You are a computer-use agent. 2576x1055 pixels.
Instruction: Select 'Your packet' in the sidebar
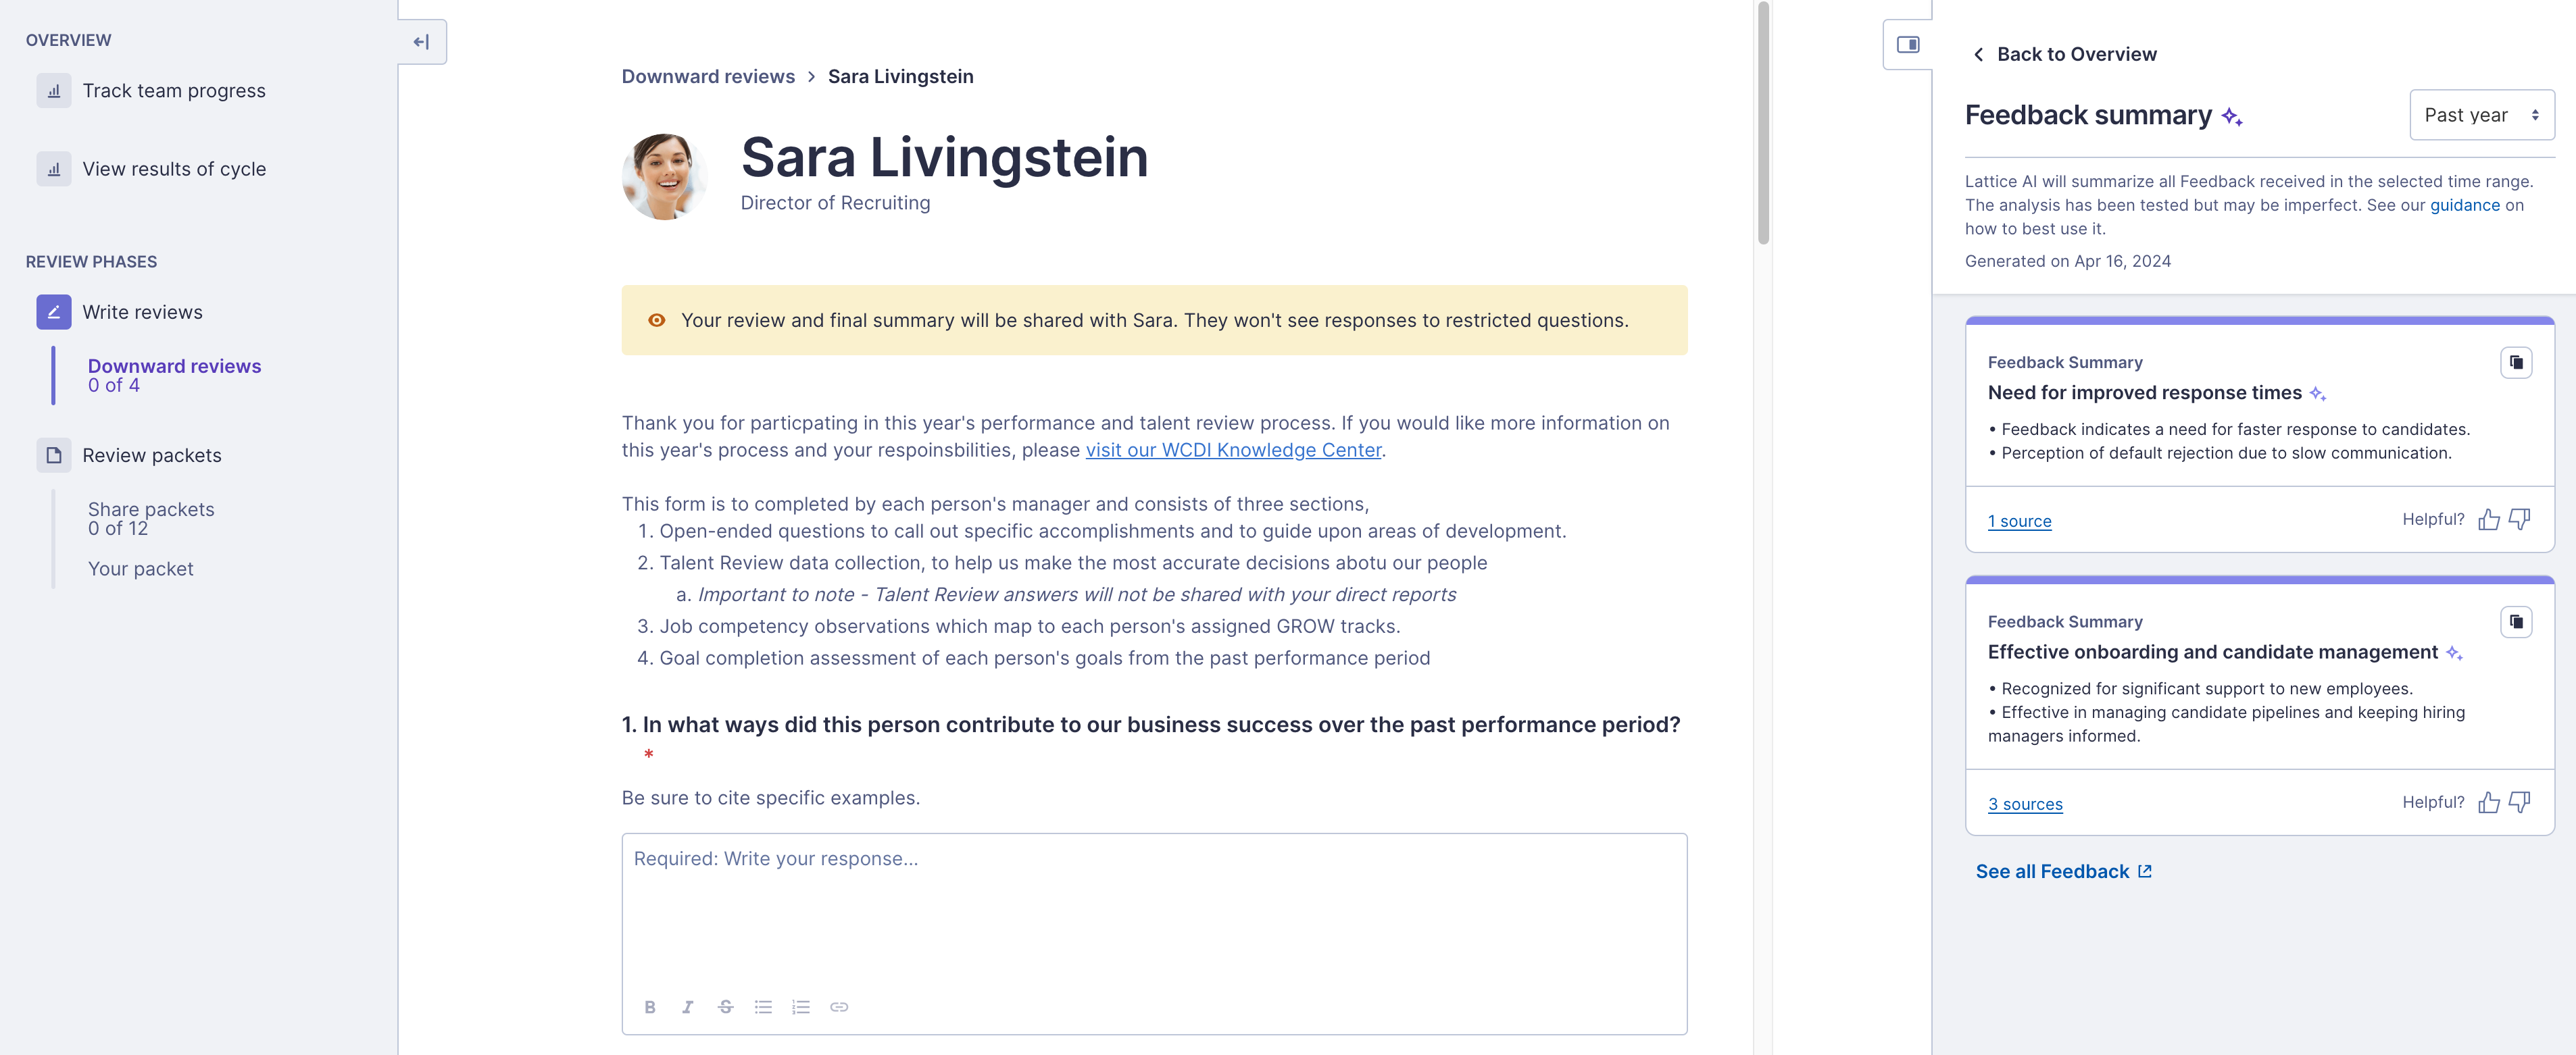click(140, 569)
